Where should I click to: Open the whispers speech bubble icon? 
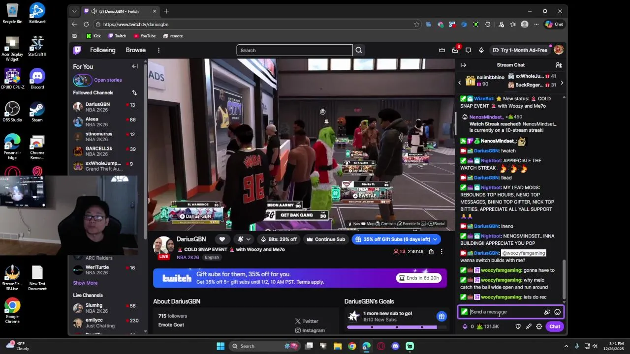click(x=468, y=50)
